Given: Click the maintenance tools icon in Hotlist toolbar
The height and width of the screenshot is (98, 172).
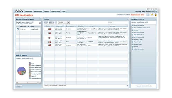Looking at the screenshot, I should pos(50,23).
